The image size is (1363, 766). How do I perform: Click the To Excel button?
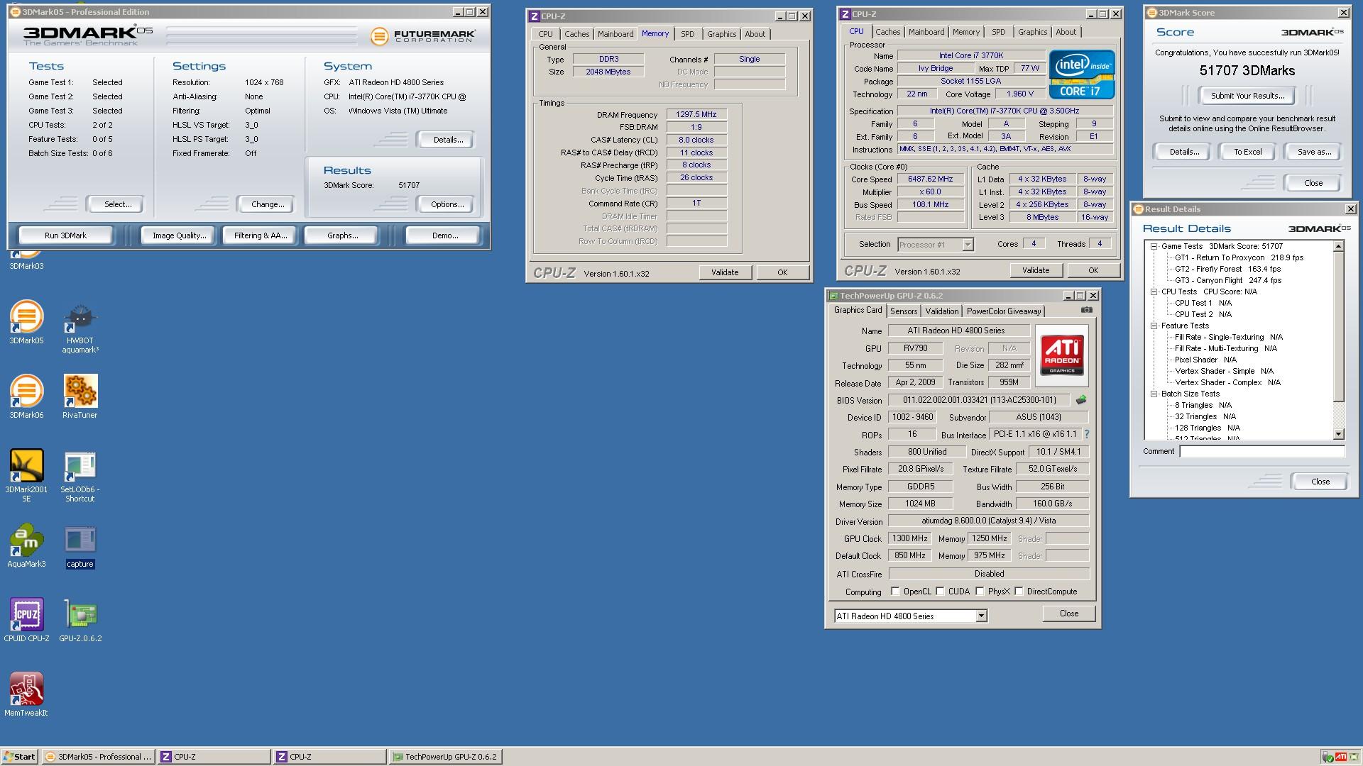(1247, 152)
